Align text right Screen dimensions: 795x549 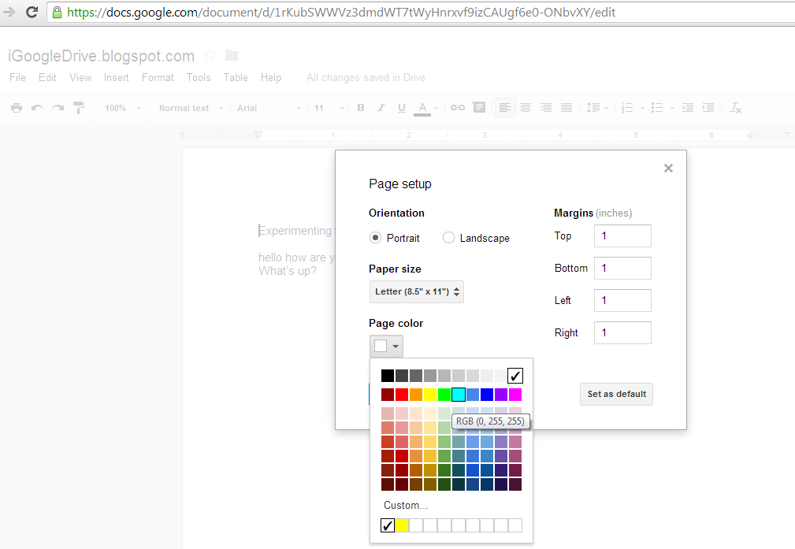[545, 107]
